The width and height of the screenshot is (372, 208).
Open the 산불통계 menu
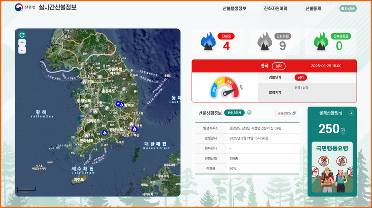click(x=313, y=9)
